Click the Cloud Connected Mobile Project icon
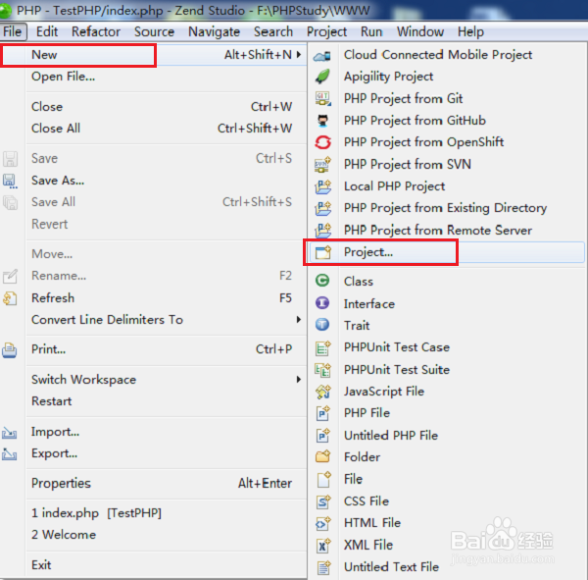The image size is (588, 580). [322, 56]
